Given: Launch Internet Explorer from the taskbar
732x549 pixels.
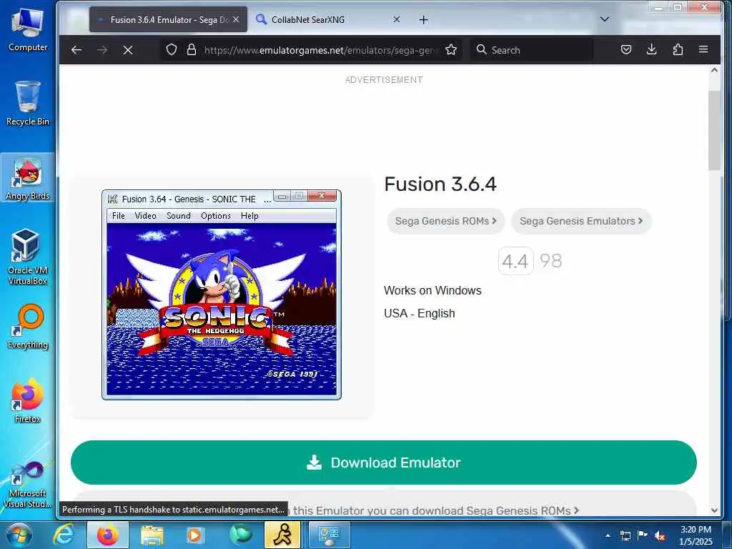Looking at the screenshot, I should (x=64, y=535).
